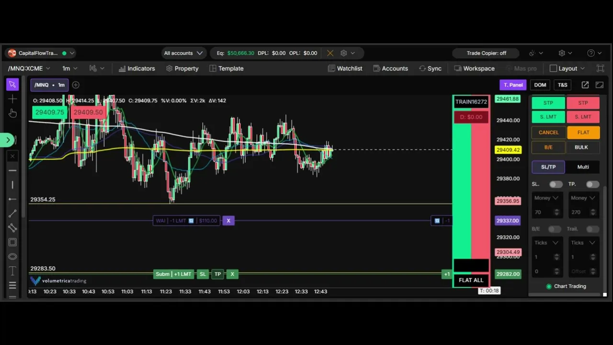Open the B/E Ticks unit dropdown

[546, 242]
